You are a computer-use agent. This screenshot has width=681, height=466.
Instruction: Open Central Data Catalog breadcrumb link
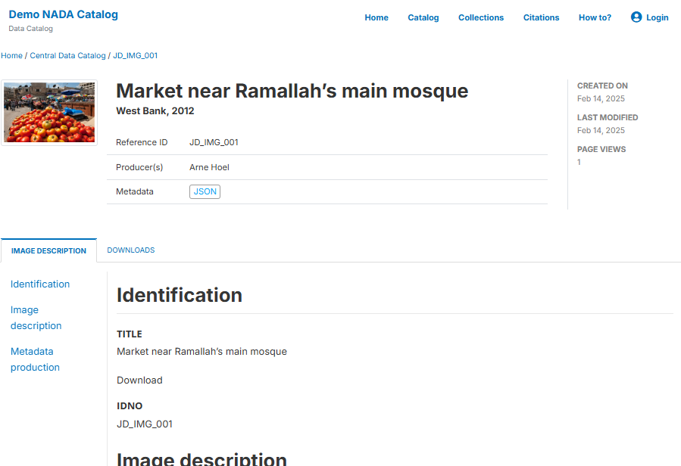click(67, 55)
